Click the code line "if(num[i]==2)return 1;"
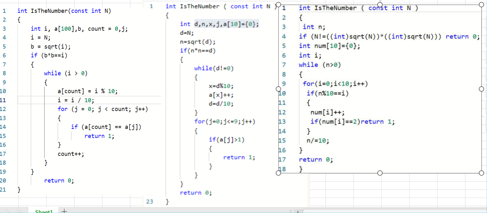 point(353,122)
